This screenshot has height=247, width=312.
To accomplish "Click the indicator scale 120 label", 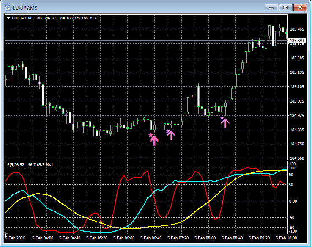I will tap(292, 164).
